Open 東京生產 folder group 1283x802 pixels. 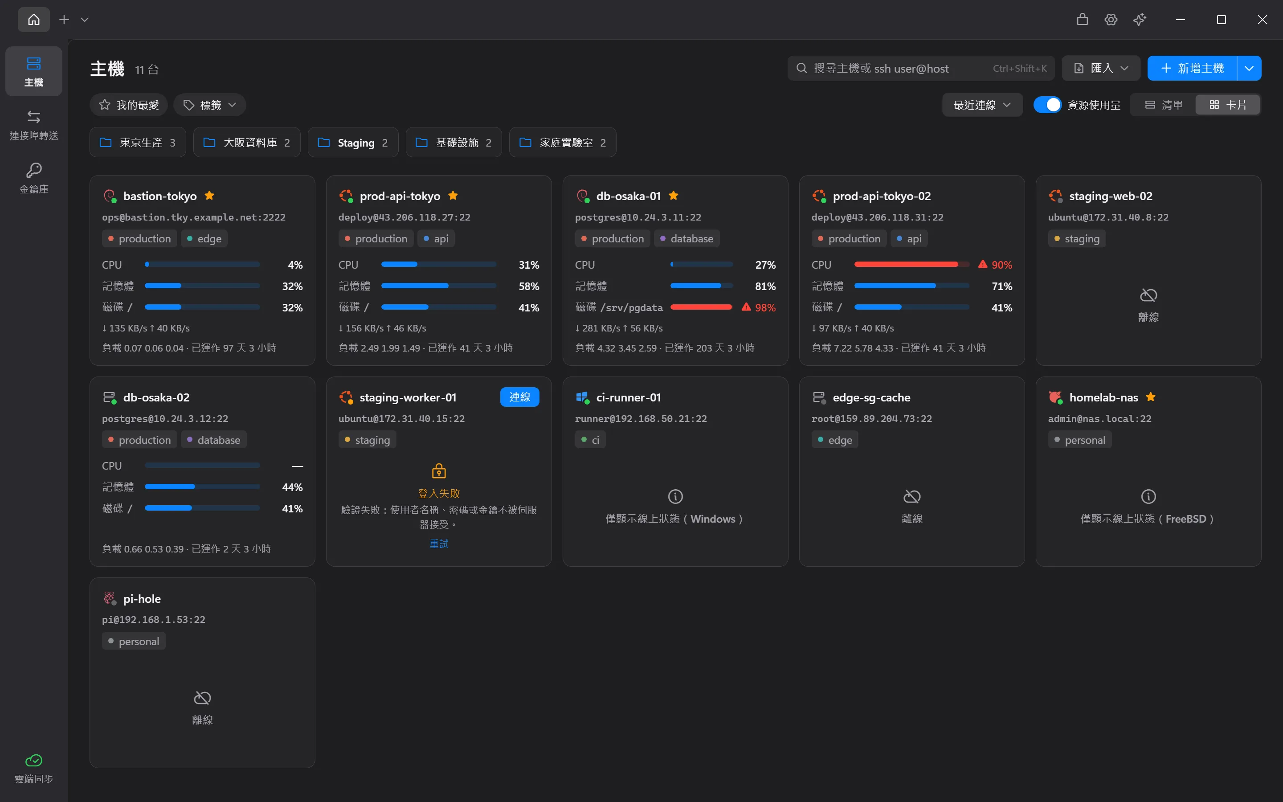pos(138,142)
